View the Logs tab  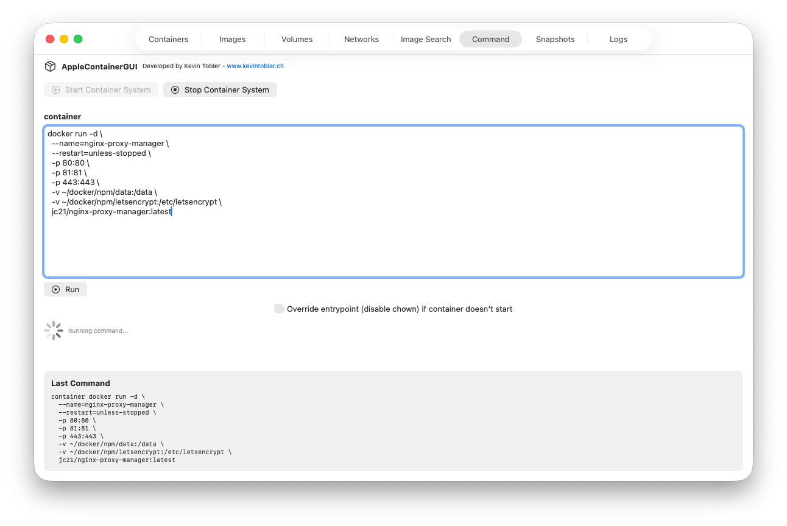[x=618, y=38]
